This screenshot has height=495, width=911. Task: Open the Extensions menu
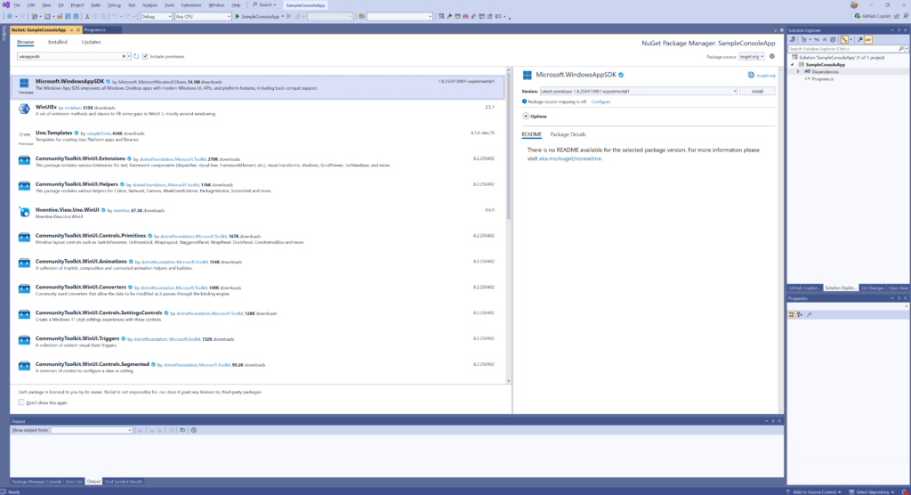point(191,5)
